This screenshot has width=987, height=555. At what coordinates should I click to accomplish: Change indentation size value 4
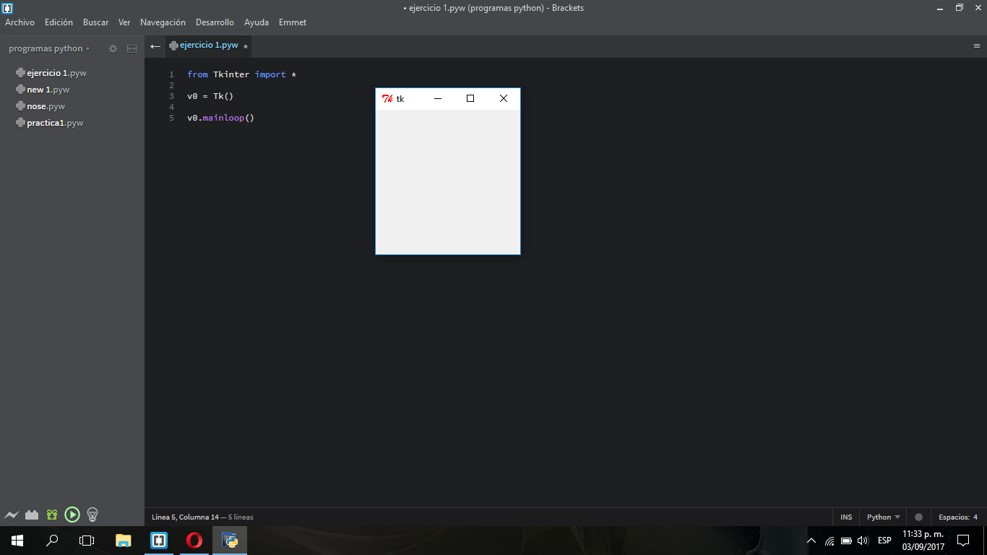click(975, 517)
